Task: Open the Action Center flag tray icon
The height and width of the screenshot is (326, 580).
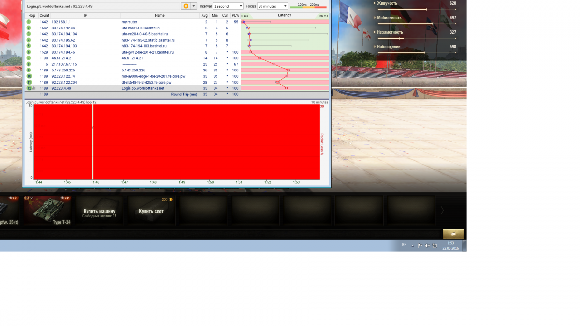Action: 420,246
